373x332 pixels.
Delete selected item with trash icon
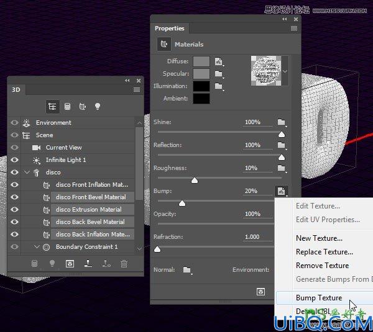coord(124,264)
